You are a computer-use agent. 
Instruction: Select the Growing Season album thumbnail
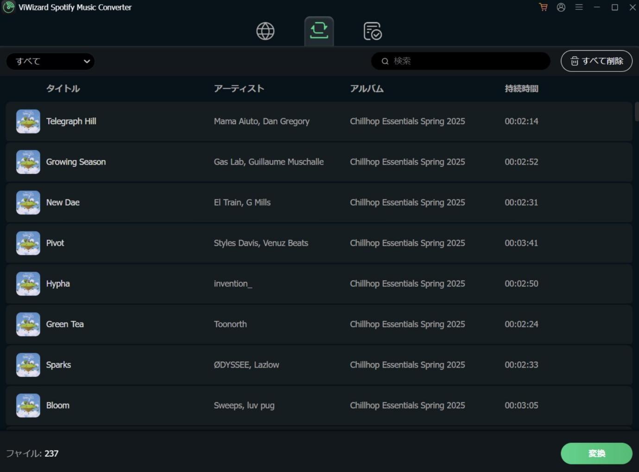(x=28, y=162)
